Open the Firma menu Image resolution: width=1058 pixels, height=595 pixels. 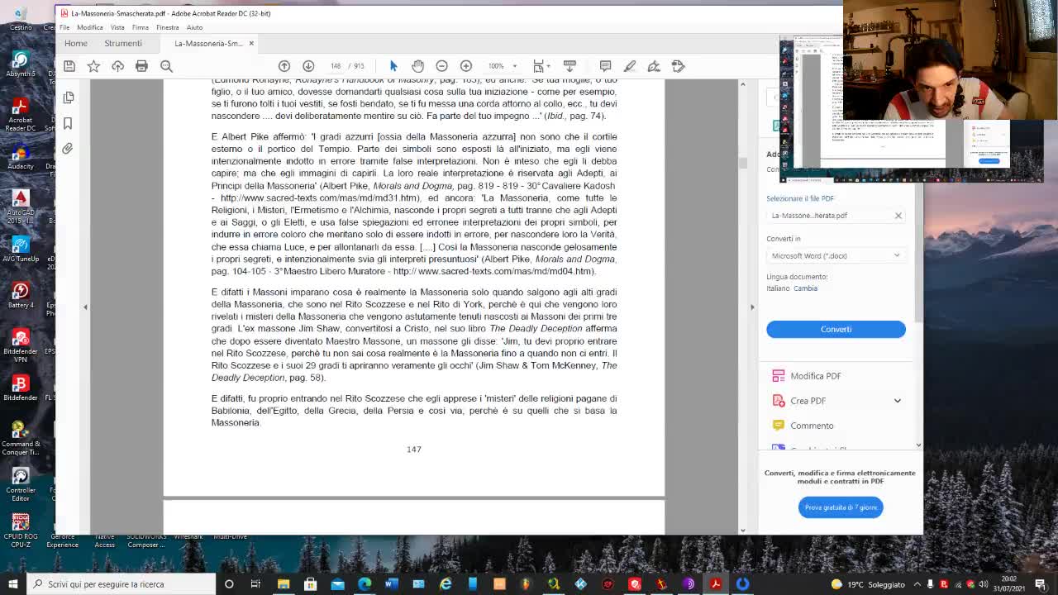pyautogui.click(x=141, y=27)
